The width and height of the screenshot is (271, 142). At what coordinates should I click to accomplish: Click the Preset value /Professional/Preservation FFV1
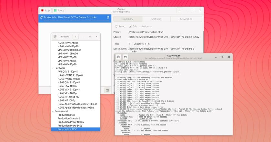coord(146,32)
